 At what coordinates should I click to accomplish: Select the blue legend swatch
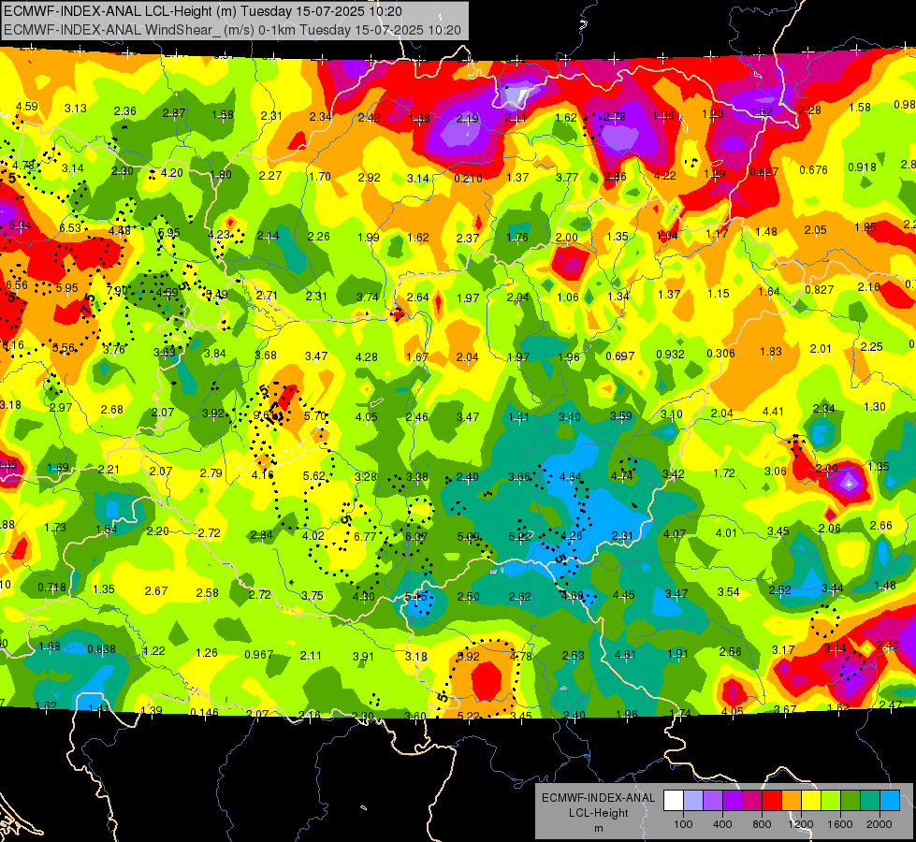click(890, 801)
